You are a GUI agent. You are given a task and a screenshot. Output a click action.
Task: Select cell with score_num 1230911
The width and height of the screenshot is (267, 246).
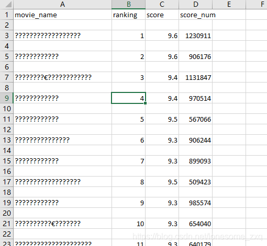coord(195,36)
